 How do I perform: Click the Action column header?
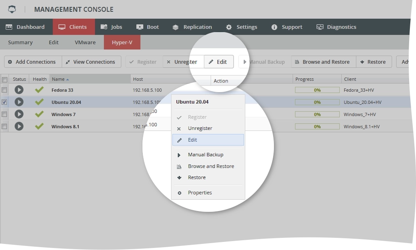pos(221,81)
